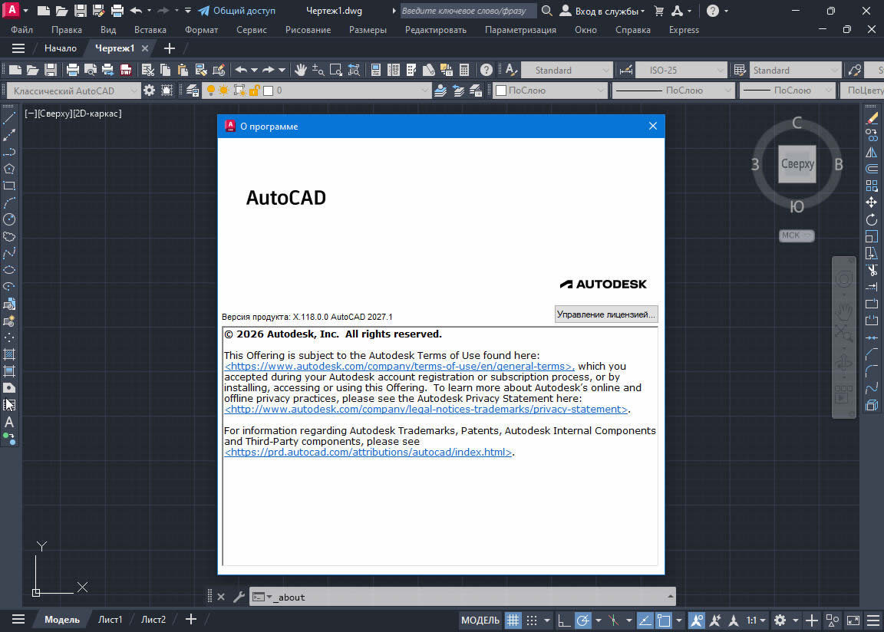
Task: Select the Erase tool in modify toolbar
Action: click(872, 118)
